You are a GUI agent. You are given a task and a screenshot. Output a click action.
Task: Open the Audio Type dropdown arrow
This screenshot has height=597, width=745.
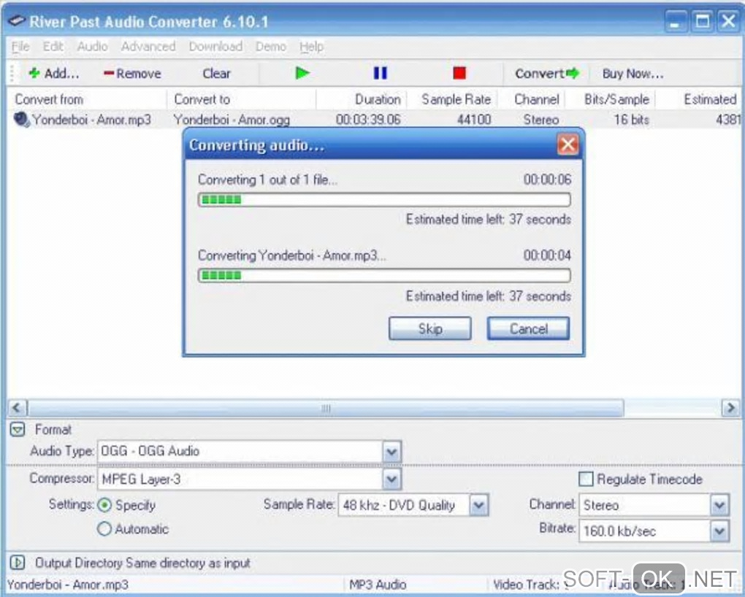coord(391,451)
